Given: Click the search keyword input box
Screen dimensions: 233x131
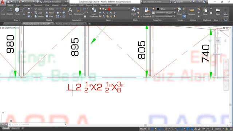Looking at the screenshot, I should point(156,1).
